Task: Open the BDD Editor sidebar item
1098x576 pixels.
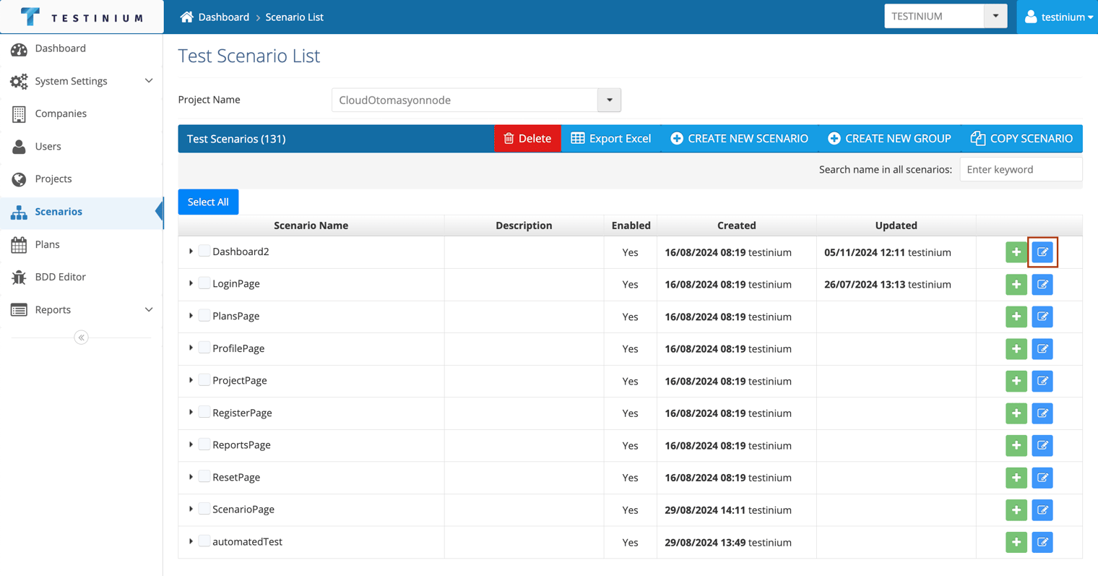Action: [x=82, y=277]
